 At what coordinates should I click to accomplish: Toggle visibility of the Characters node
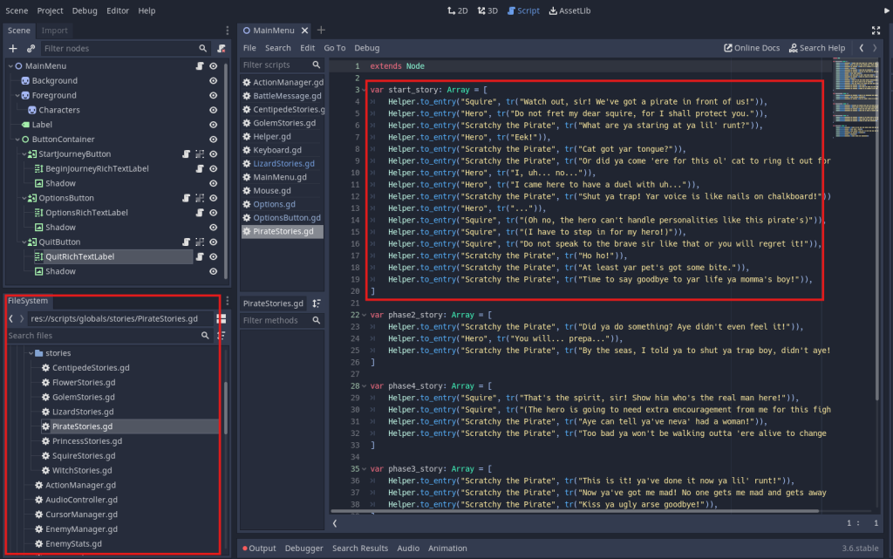213,110
